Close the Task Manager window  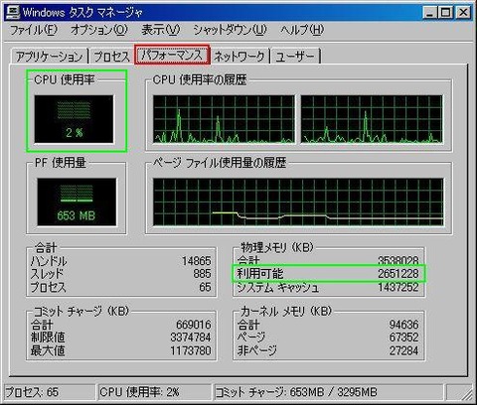point(463,13)
